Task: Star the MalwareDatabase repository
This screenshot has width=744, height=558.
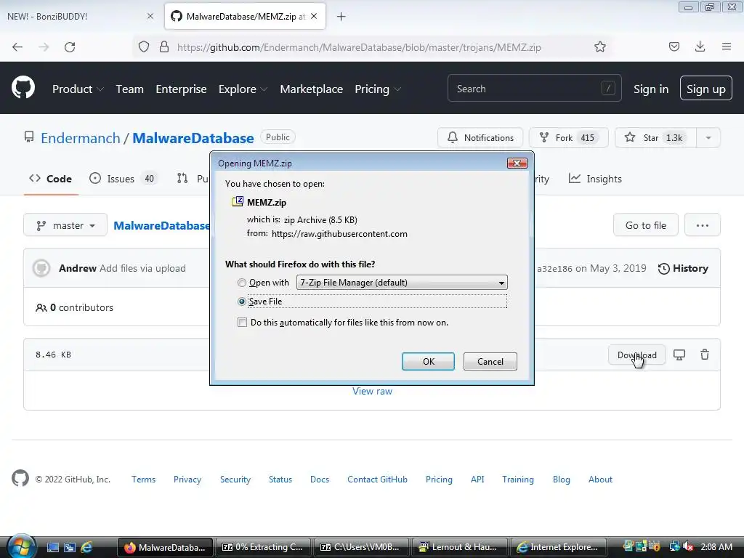Action: click(655, 137)
